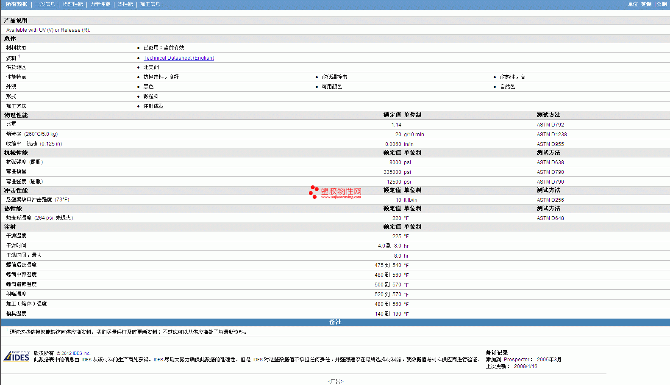Click the 干燥时间，最大 row label
Viewport: 670px width, 385px height.
pyautogui.click(x=24, y=255)
